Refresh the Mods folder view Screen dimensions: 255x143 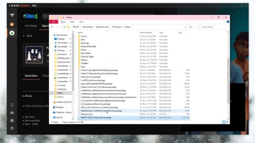click(191, 27)
